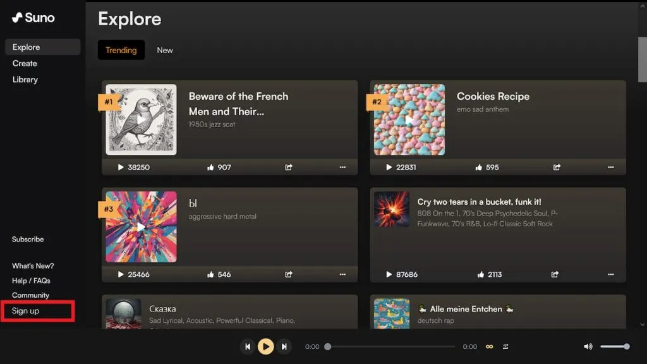Thumbs up the Ы aggressive hard metal song
The height and width of the screenshot is (364, 647).
(210, 274)
